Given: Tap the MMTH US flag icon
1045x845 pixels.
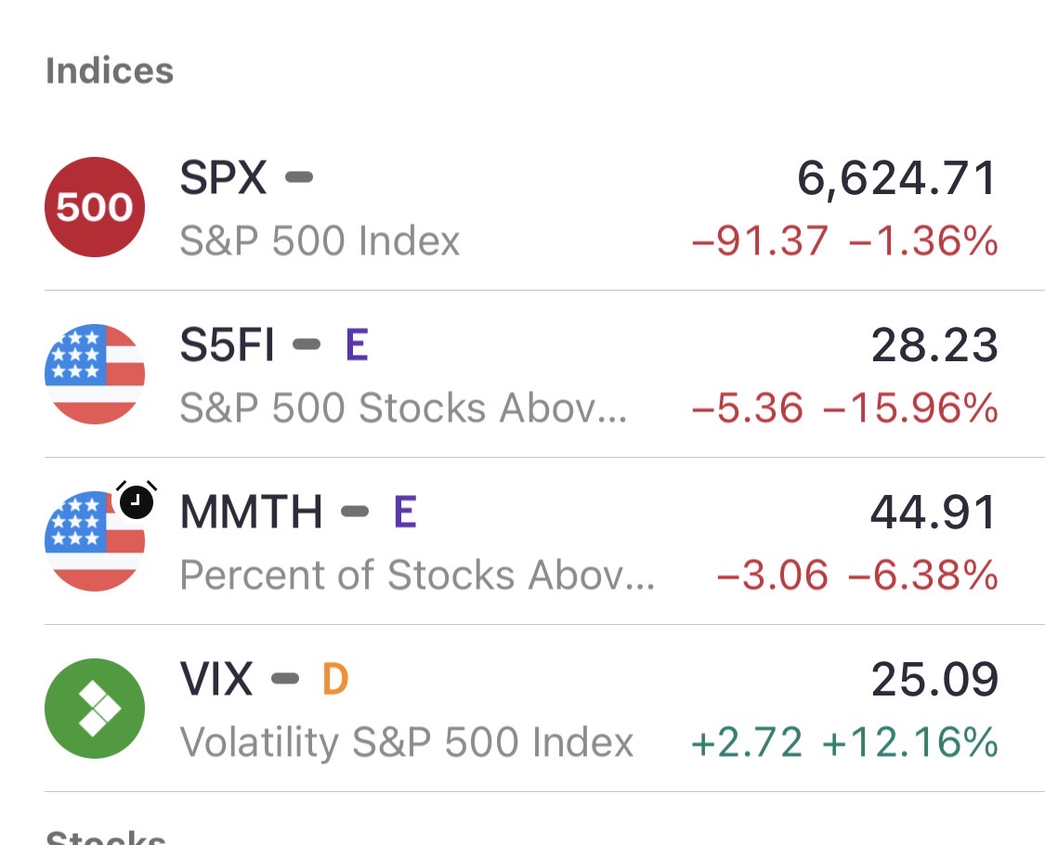Looking at the screenshot, I should tap(95, 541).
